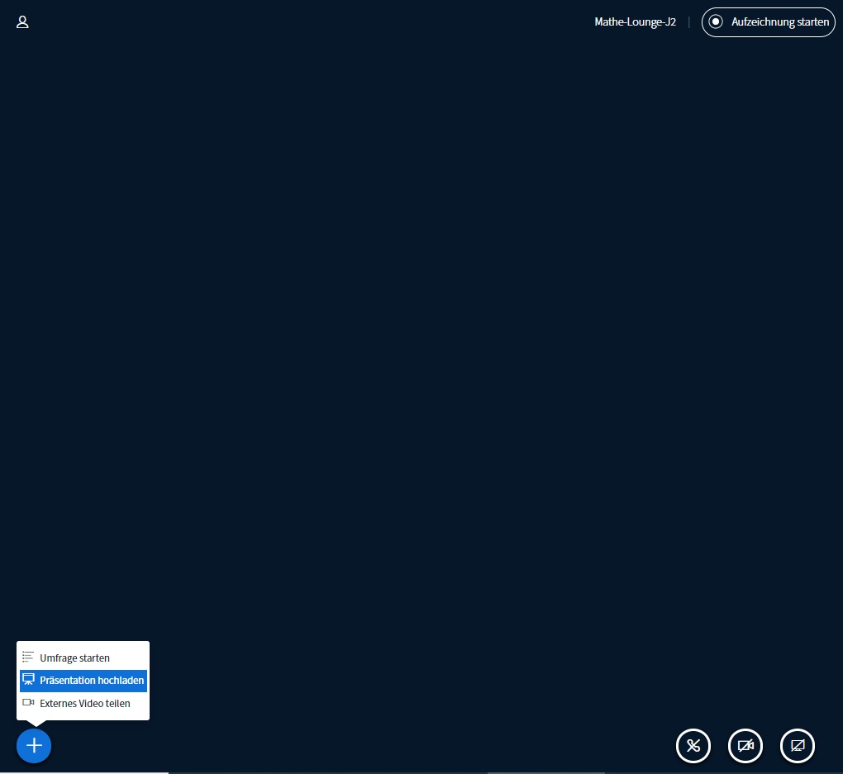Toggle screen sharing with the crossed-out monitor button
This screenshot has height=774, width=843.
[x=798, y=746]
